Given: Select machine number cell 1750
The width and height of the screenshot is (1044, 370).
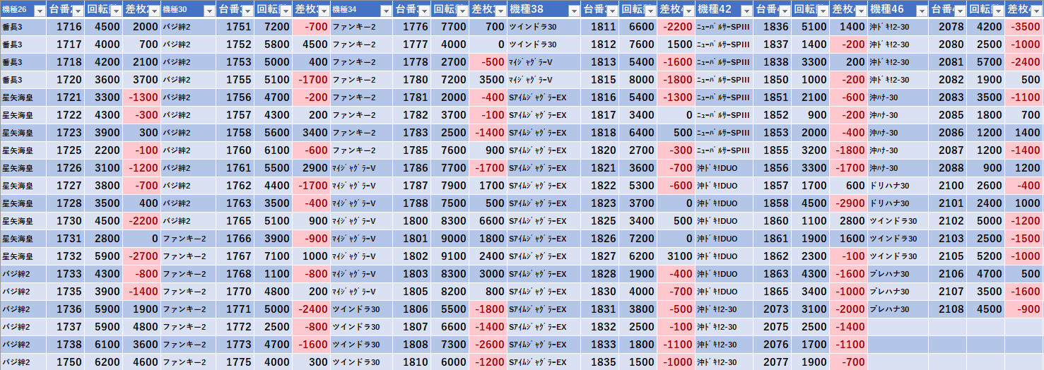Looking at the screenshot, I should pyautogui.click(x=66, y=362).
